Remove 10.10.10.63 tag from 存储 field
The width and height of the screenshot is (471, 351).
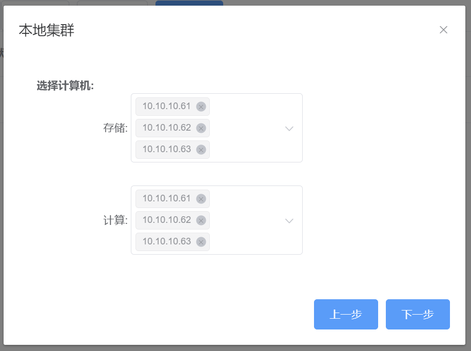coord(201,150)
